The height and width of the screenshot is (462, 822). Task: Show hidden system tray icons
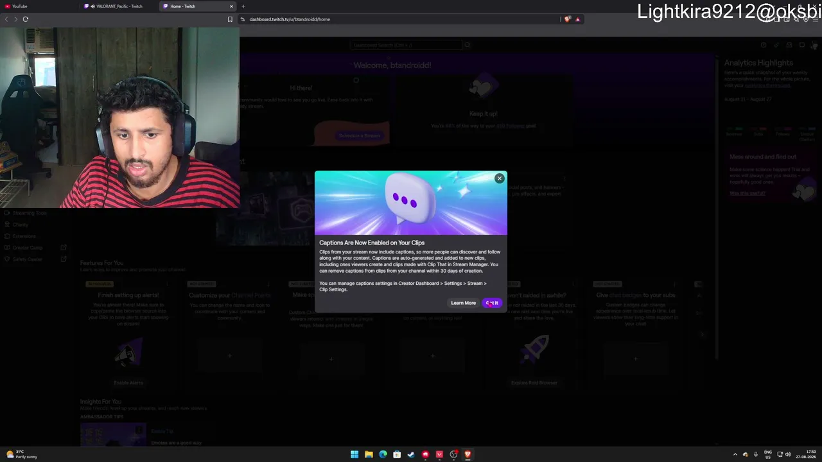click(x=735, y=454)
